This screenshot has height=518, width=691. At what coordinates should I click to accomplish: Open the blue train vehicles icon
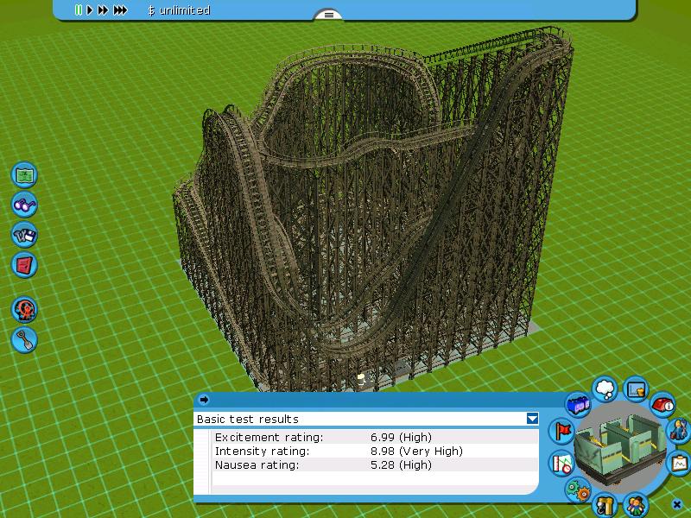[x=578, y=405]
